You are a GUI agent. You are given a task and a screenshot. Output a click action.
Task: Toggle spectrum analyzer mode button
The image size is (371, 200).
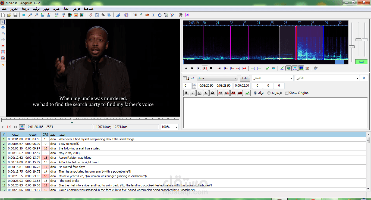(301, 68)
